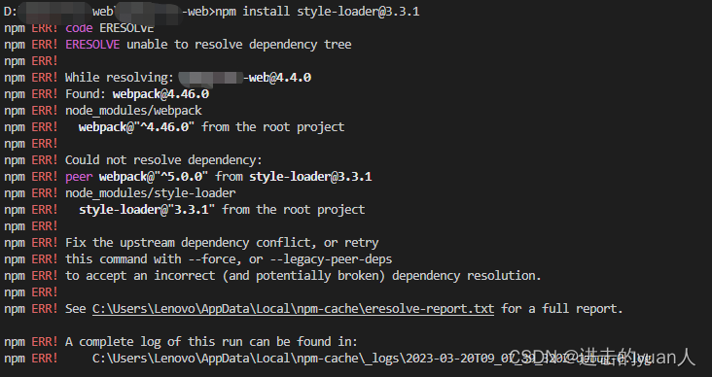This screenshot has width=712, height=377.
Task: Click the node_modules/webpack path line
Action: tap(133, 111)
